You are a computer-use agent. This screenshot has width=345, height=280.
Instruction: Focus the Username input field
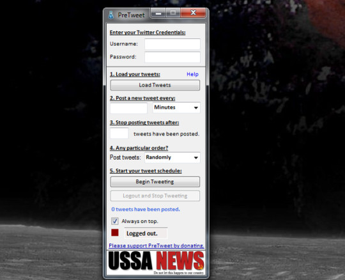(x=172, y=44)
